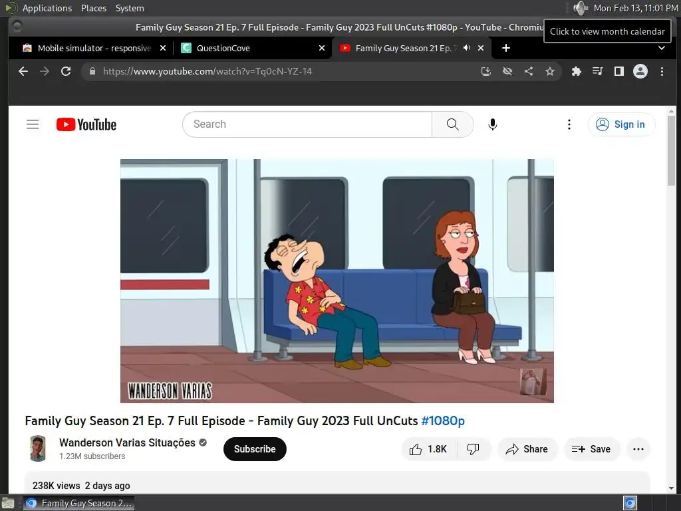681x511 pixels.
Task: Reload the YouTube page
Action: click(66, 71)
